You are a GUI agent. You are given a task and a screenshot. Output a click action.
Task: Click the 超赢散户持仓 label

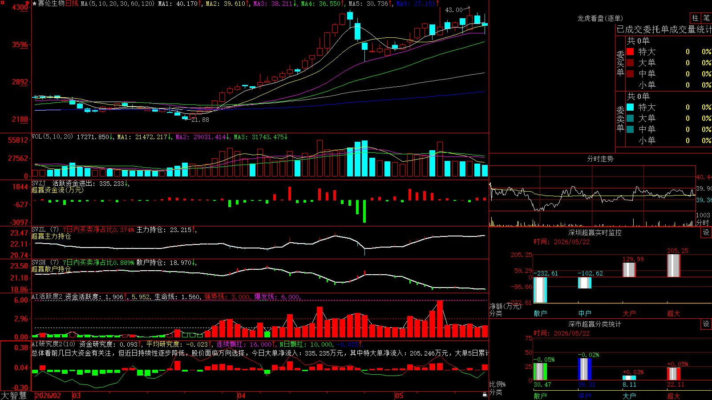click(51, 269)
